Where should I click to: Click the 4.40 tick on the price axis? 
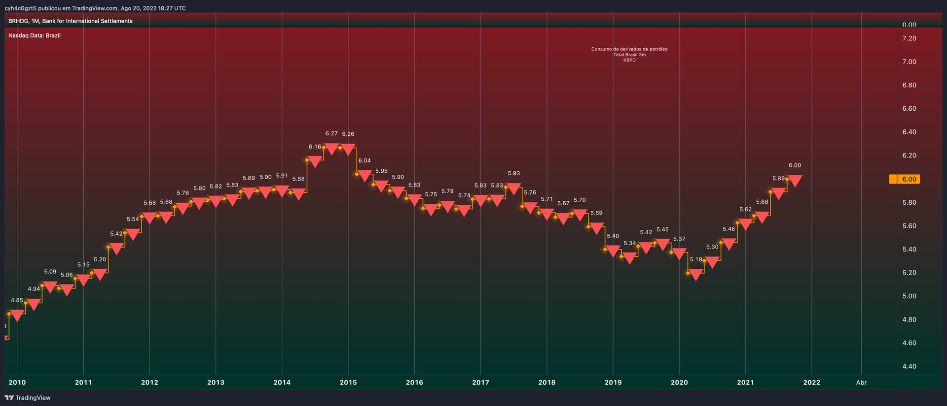pos(909,366)
